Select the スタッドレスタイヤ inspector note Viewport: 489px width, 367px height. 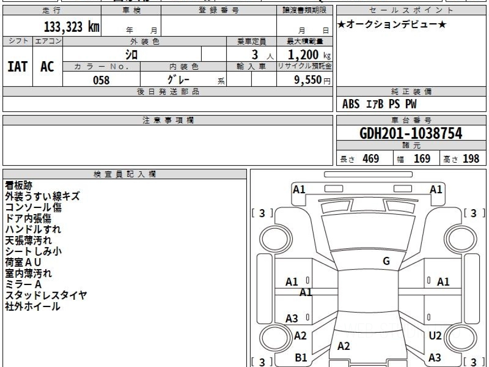click(46, 295)
